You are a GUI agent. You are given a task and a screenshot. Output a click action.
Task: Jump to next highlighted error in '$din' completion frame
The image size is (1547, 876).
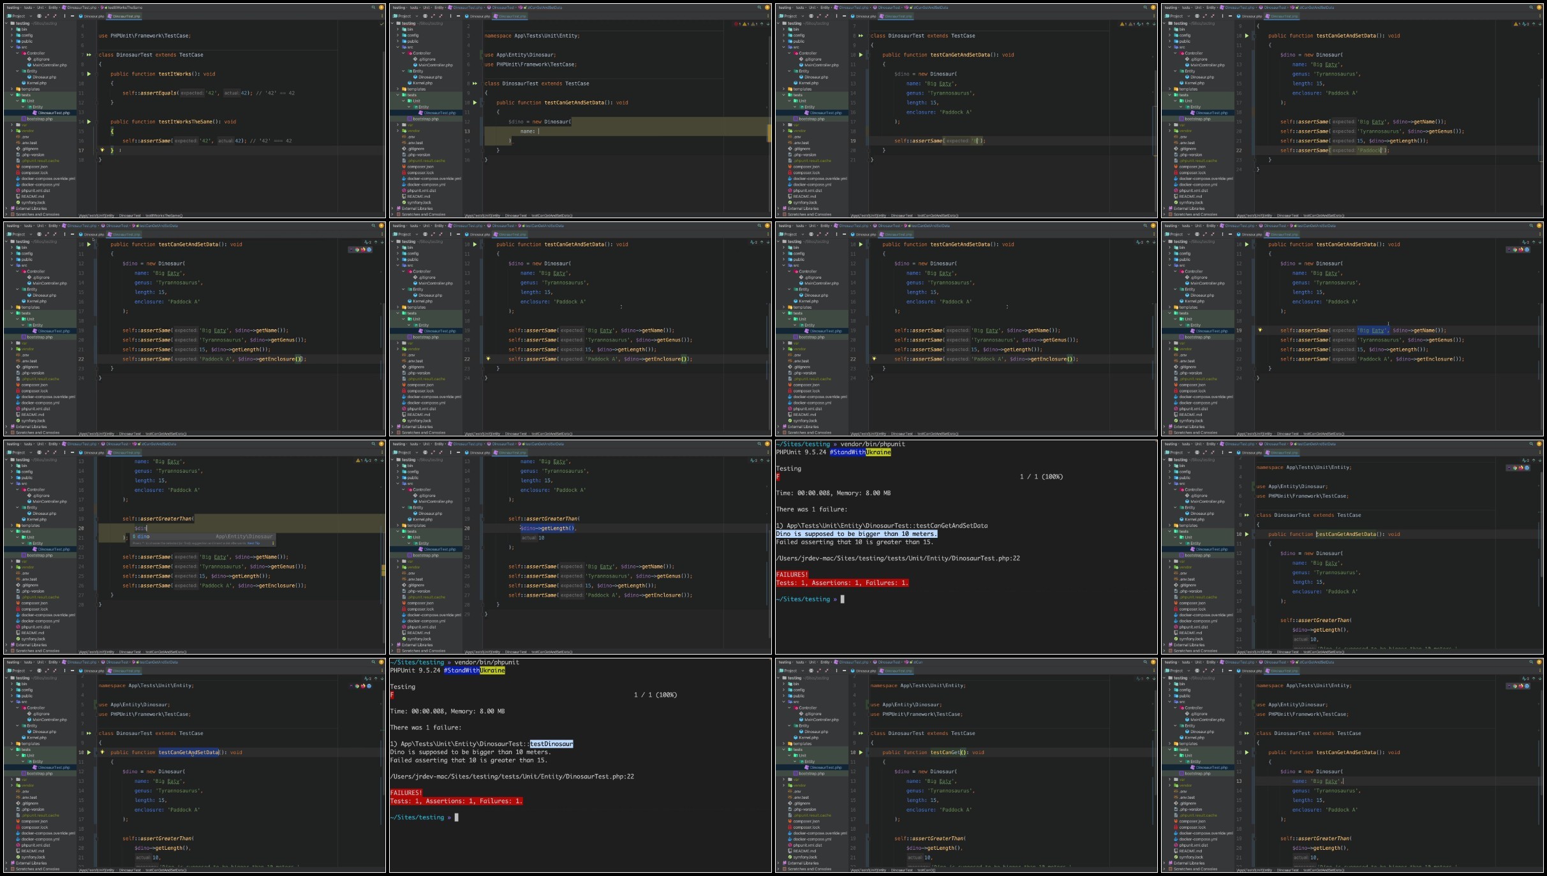click(x=381, y=460)
